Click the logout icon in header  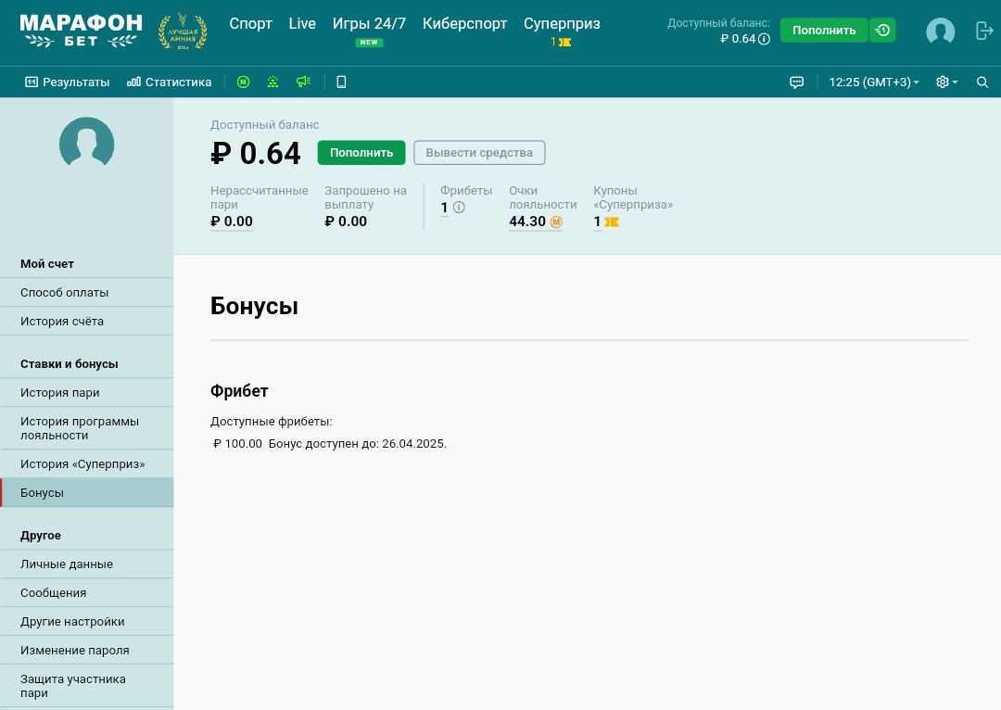(x=984, y=31)
